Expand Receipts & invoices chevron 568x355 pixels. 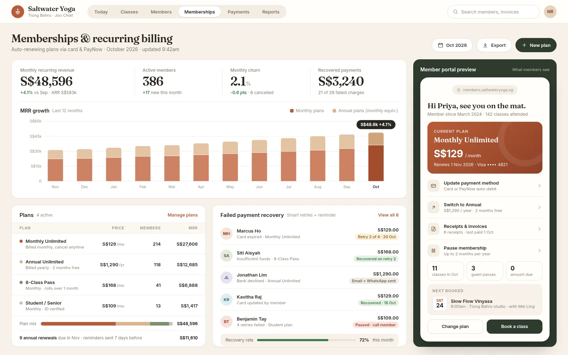coord(539,229)
